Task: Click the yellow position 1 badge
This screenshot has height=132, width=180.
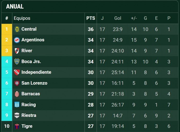Action: tap(7, 29)
